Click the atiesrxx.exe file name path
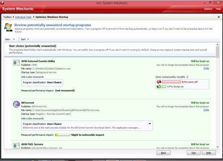Image resolution: width=223 pixels, height=161 pixels. click(51, 69)
